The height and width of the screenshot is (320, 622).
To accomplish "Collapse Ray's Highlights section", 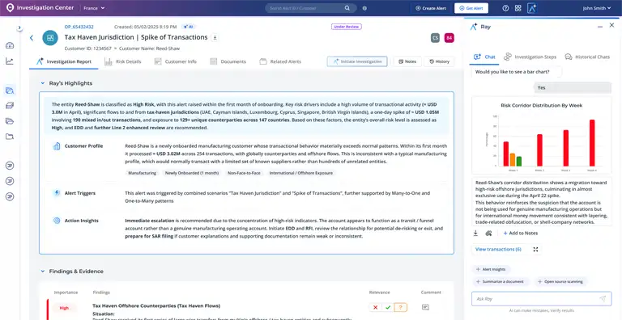I will (x=42, y=83).
